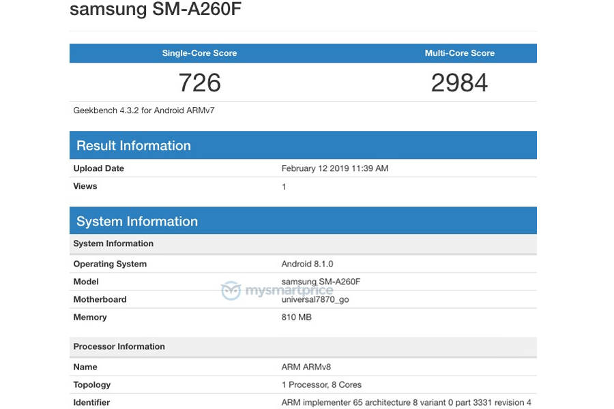Screen dimensions: 614x409
Task: Click the Processor Information subheader
Action: [x=303, y=347]
